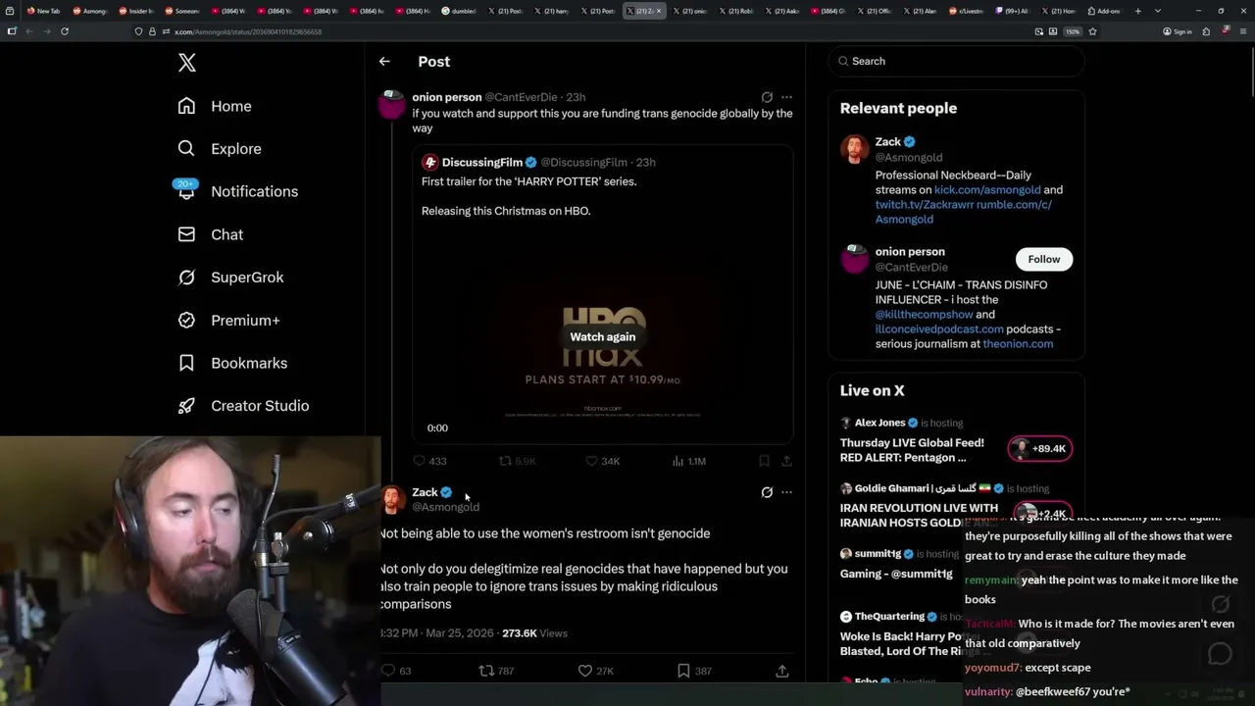Open the more options menu on onion person's post
The image size is (1255, 706).
click(786, 97)
